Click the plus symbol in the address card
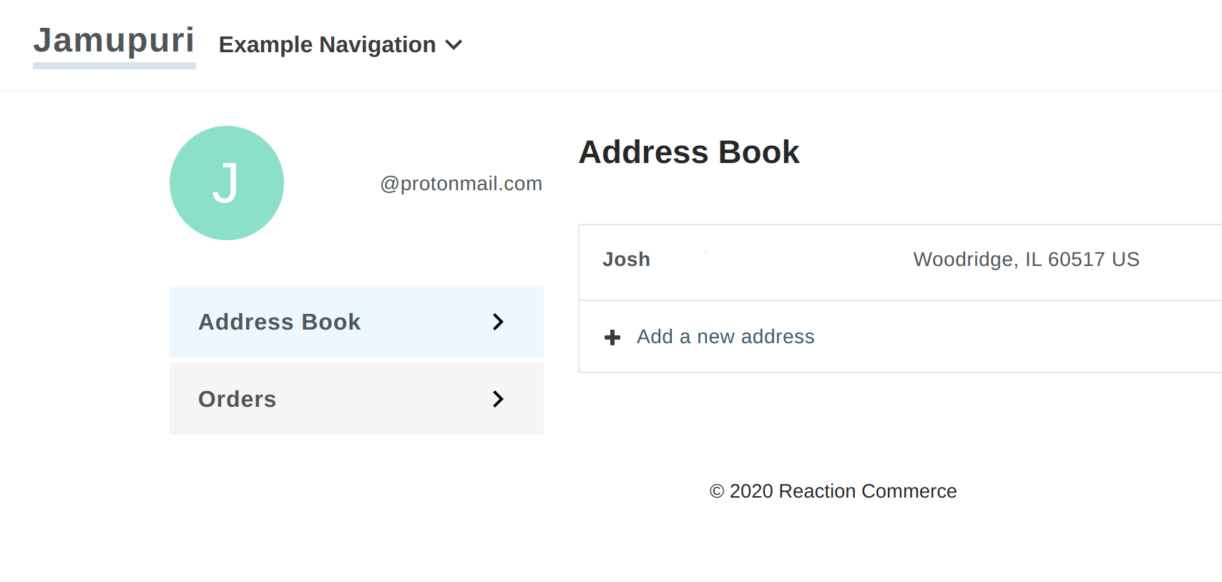Viewport: 1222px width, 582px height. (613, 337)
